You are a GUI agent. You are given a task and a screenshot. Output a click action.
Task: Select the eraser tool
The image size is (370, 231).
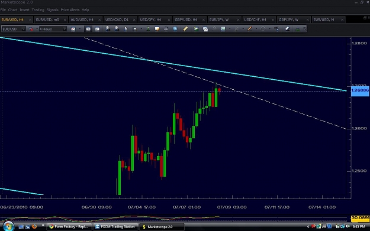(287, 29)
